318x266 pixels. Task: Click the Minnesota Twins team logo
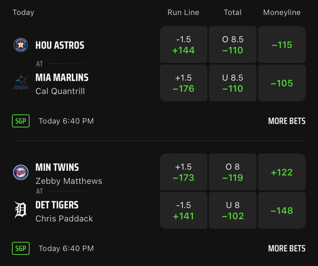[21, 172]
